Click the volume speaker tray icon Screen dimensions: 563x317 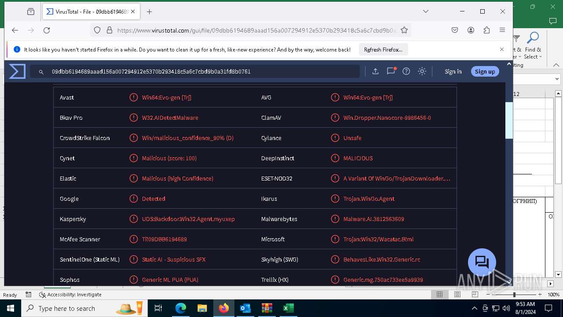(506, 308)
